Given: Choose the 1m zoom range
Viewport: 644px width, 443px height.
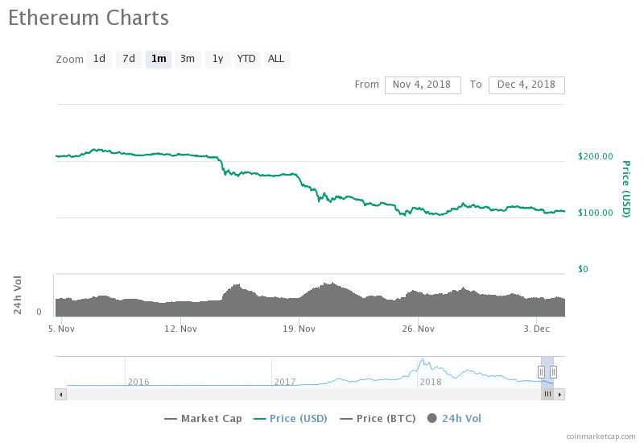Looking at the screenshot, I should 159,59.
